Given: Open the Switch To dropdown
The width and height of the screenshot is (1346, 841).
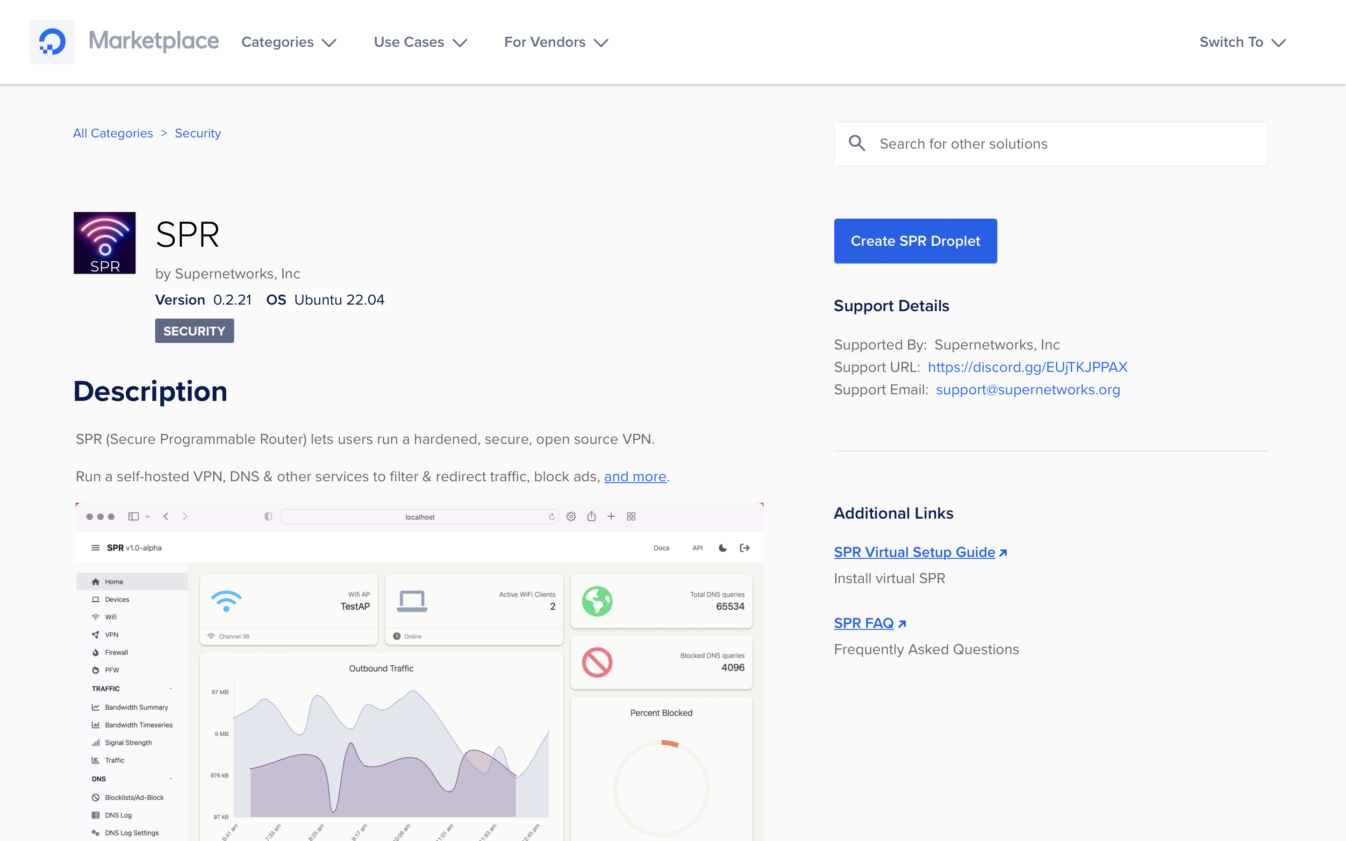Looking at the screenshot, I should (x=1243, y=42).
